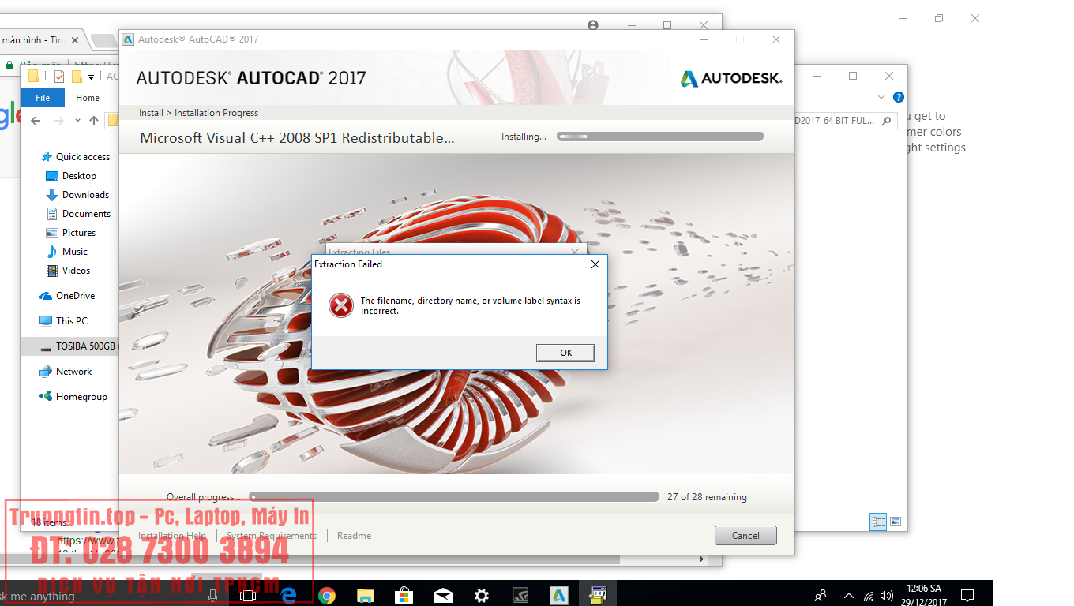Open the AutoCAD installer taskbar icon

(x=559, y=595)
